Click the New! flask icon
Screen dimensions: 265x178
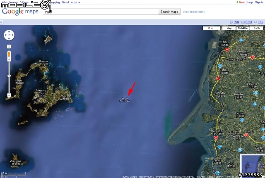coord(237,2)
